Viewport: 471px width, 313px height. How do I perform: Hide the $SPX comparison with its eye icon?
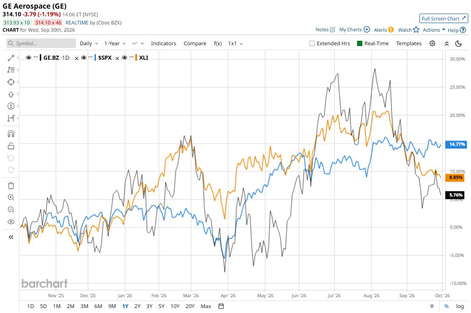click(84, 57)
